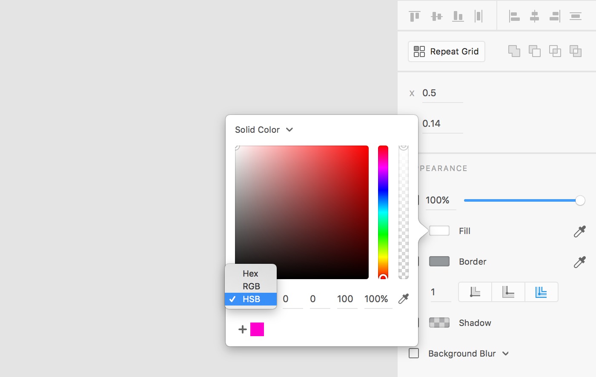
Task: Pick fill color with eyedropper
Action: (579, 231)
